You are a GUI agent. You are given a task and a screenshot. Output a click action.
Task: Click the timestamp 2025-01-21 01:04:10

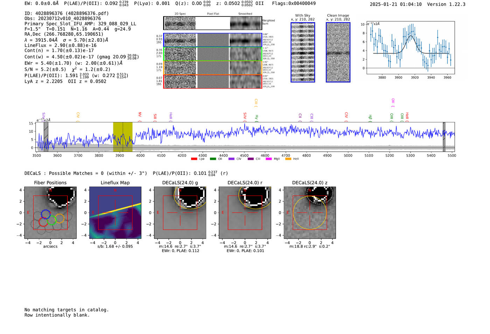click(x=395, y=4)
